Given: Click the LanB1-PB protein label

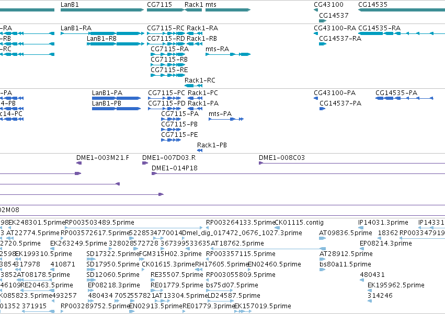Looking at the screenshot, I should [x=107, y=103].
